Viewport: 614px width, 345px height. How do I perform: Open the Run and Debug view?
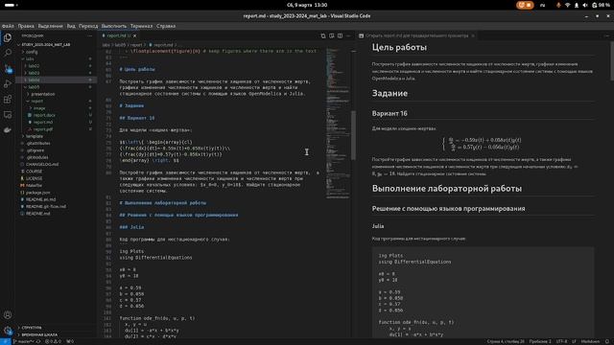click(x=8, y=83)
